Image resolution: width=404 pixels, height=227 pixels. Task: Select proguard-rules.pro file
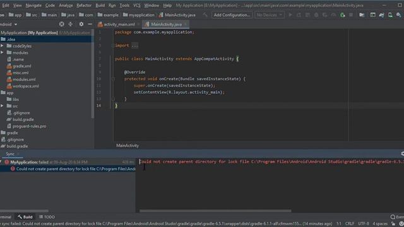point(27,126)
